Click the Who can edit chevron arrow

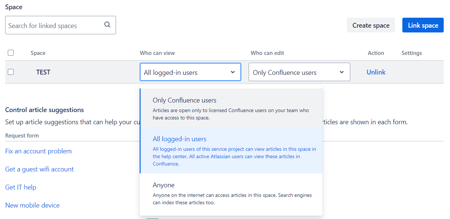(x=342, y=72)
